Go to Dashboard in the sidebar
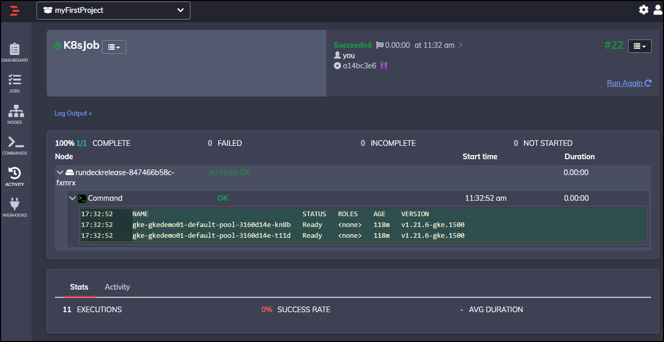This screenshot has width=664, height=342. 15,52
